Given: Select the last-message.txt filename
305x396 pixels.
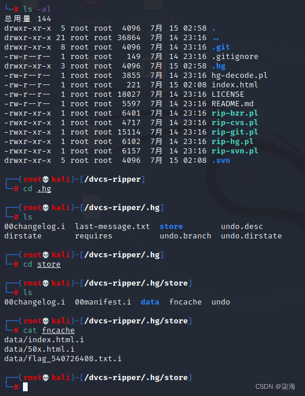Looking at the screenshot, I should tap(112, 227).
